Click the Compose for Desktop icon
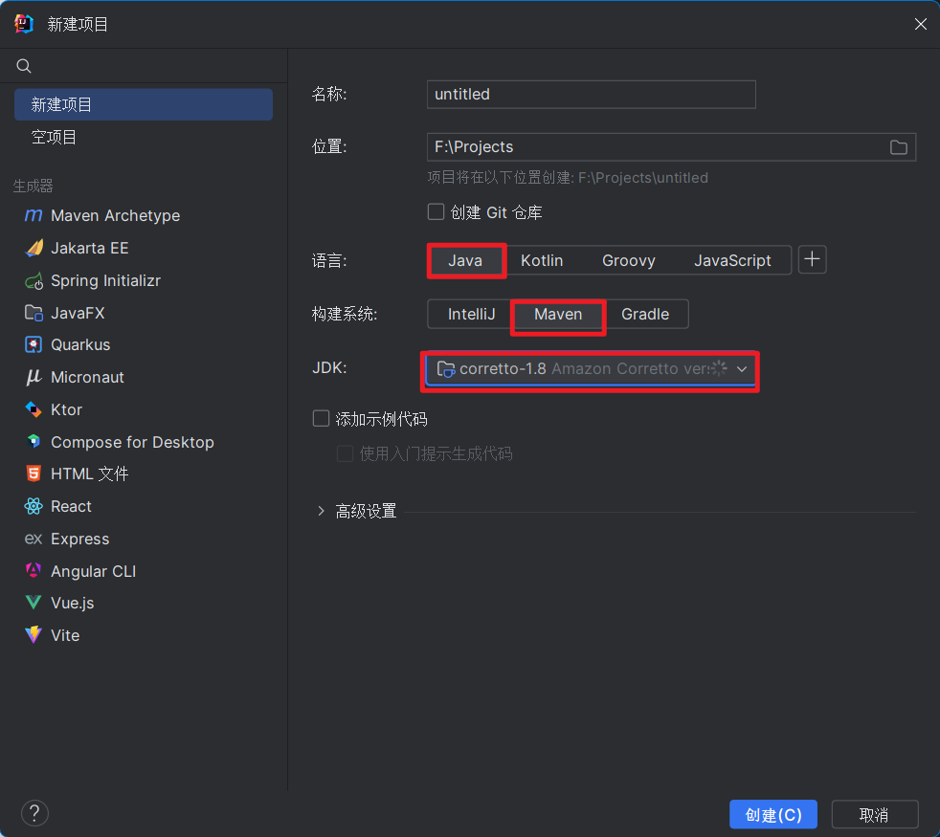940x837 pixels. [34, 442]
